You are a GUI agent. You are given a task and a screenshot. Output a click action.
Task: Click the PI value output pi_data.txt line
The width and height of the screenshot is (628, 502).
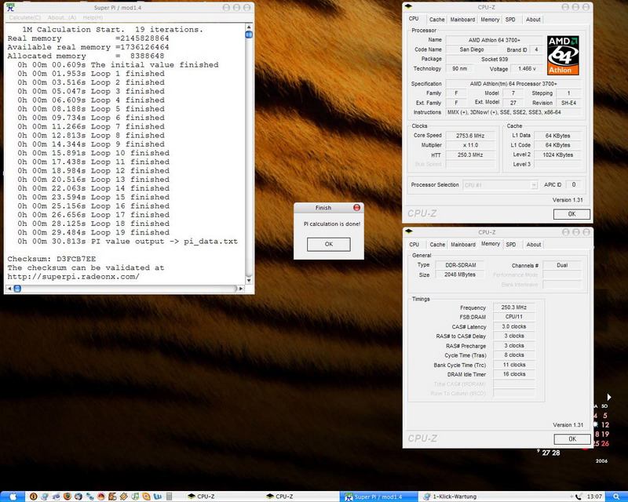pyautogui.click(x=127, y=241)
